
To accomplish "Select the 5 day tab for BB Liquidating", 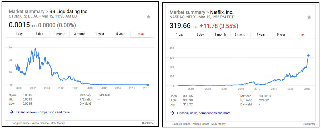I will pyautogui.click(x=39, y=34).
